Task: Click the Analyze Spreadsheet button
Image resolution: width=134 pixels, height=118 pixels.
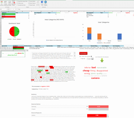Action: point(38,3)
